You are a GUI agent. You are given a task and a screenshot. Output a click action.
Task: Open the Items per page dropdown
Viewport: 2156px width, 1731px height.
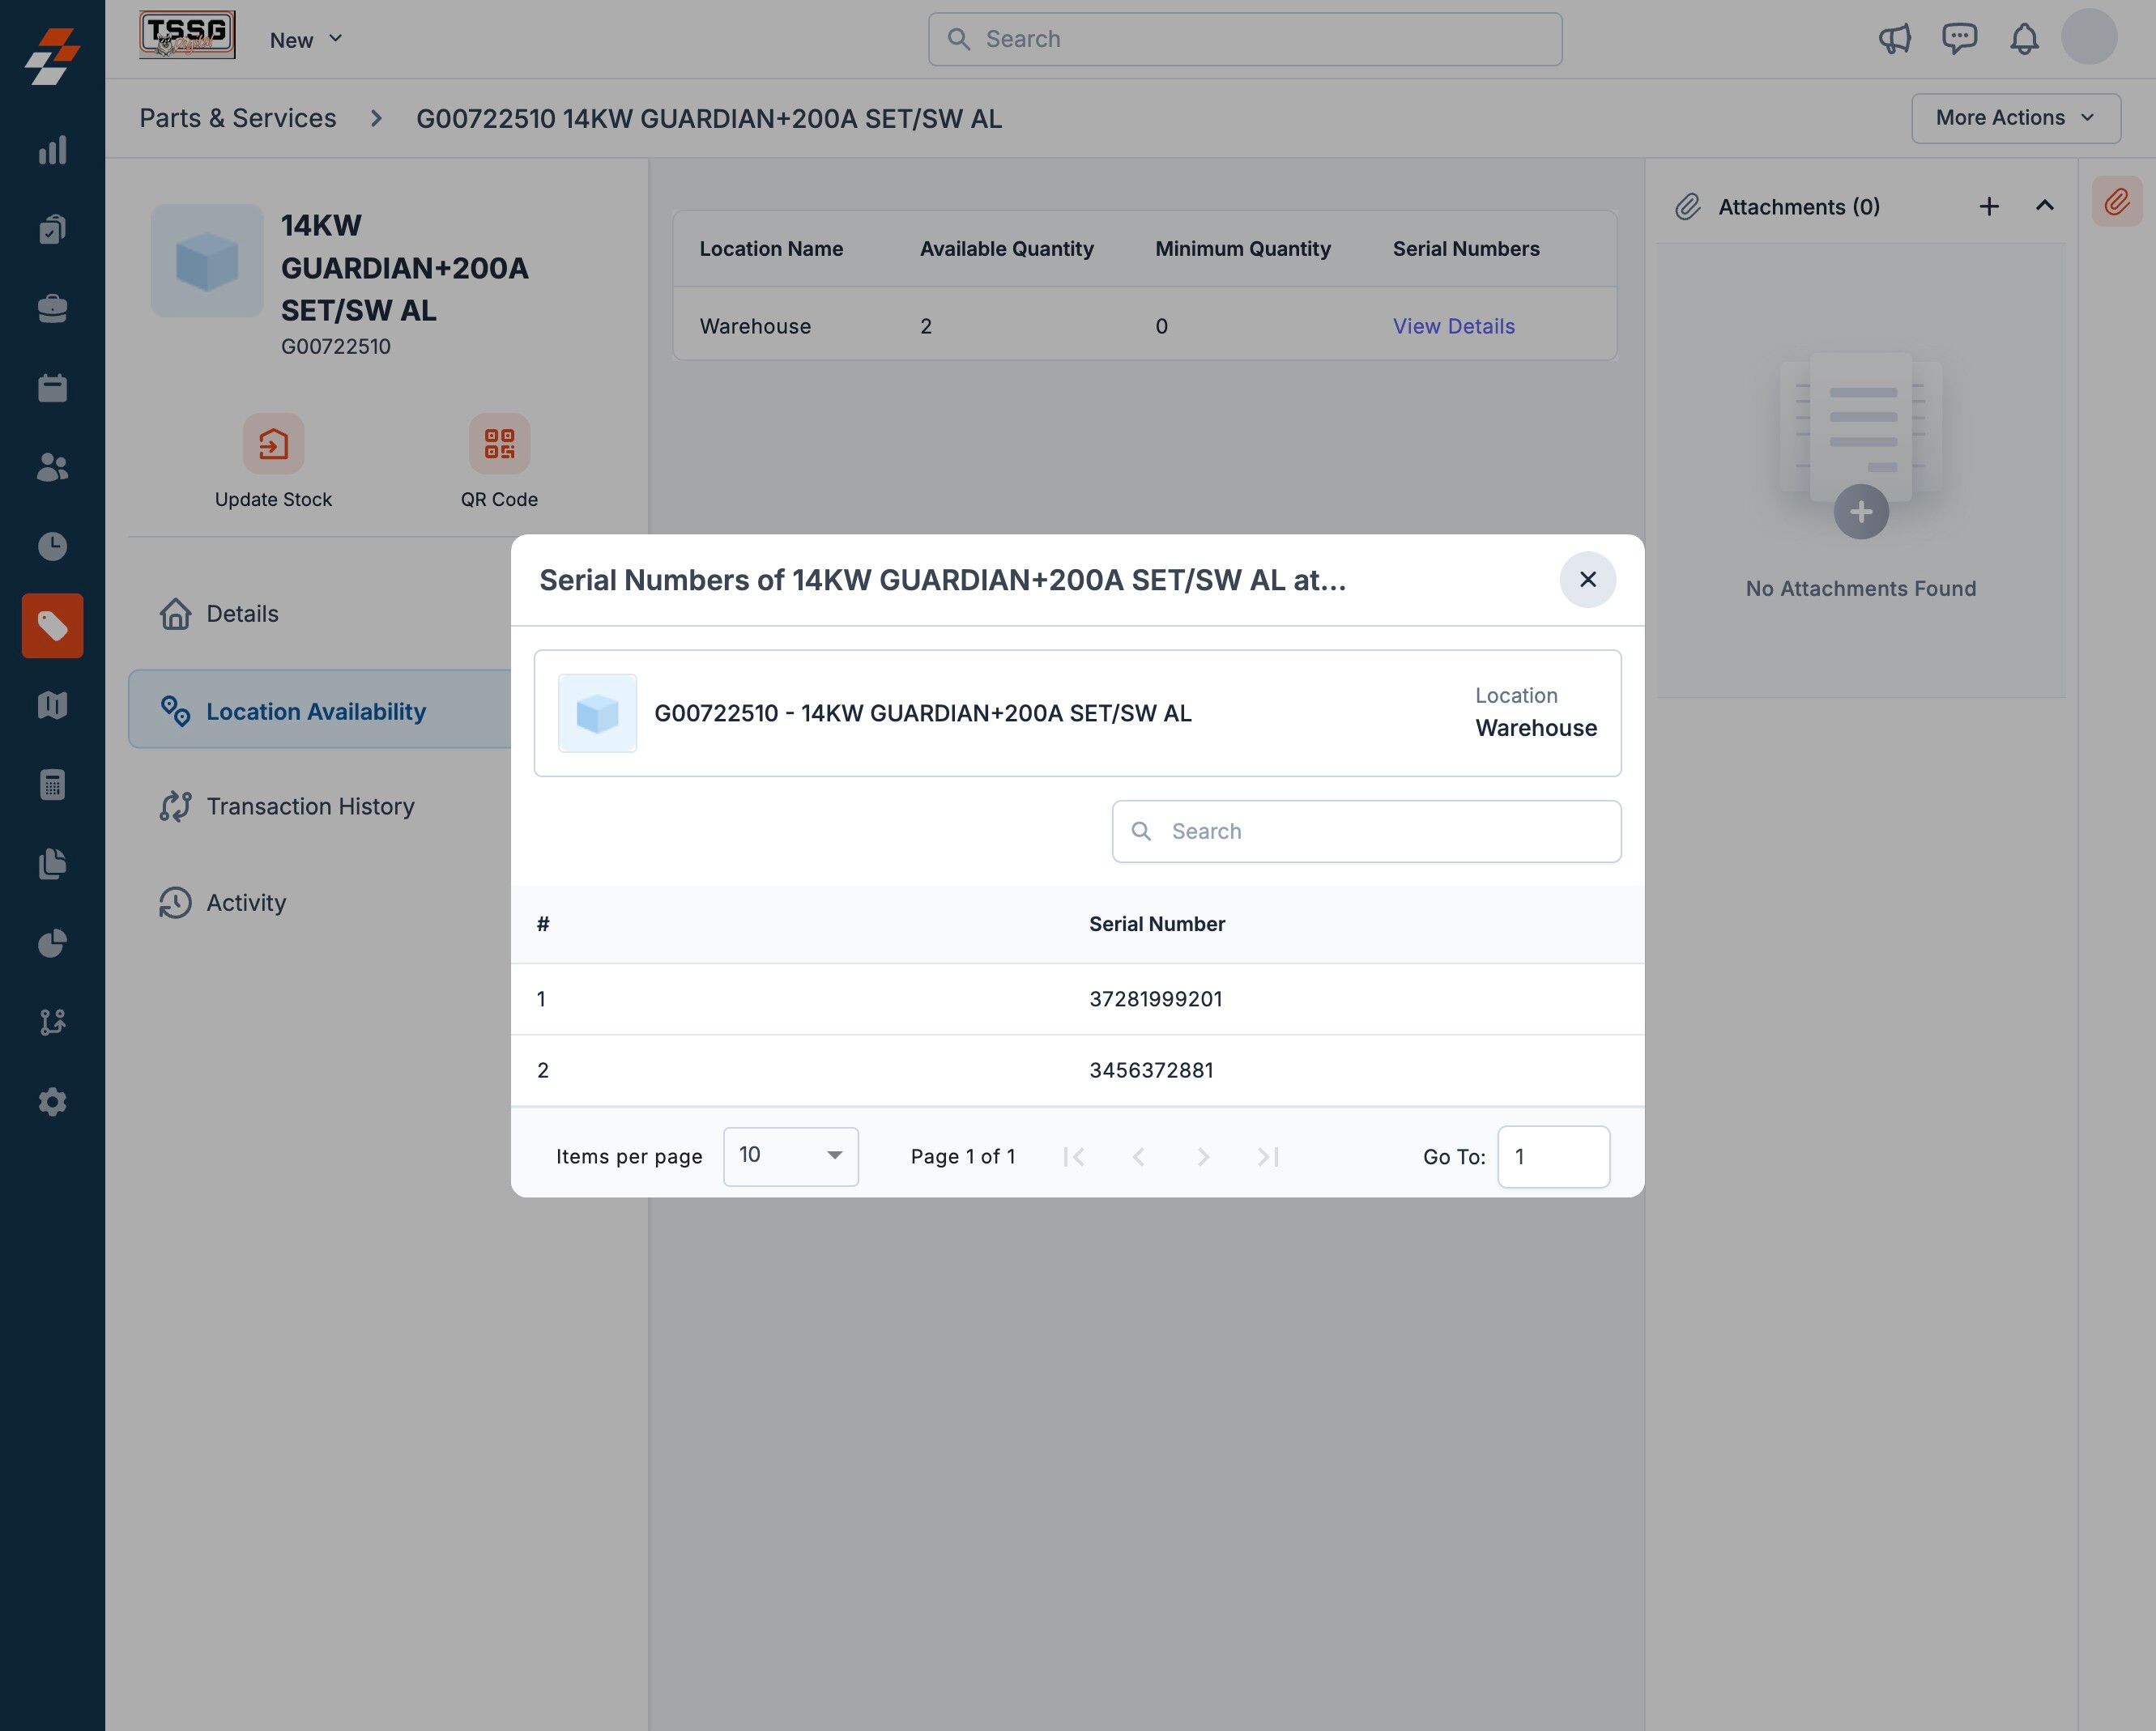point(790,1156)
